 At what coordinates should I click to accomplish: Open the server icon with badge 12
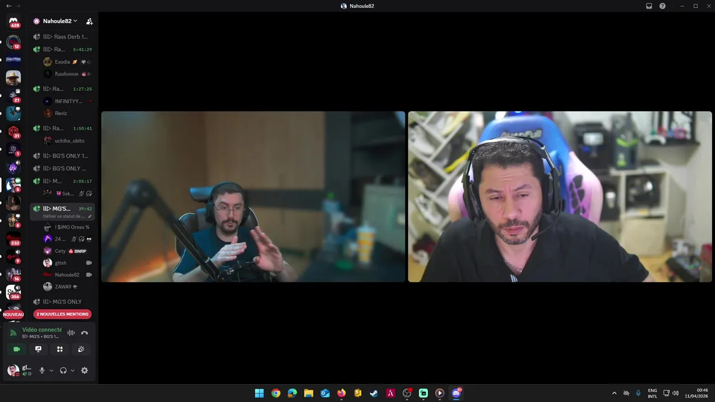click(x=13, y=42)
